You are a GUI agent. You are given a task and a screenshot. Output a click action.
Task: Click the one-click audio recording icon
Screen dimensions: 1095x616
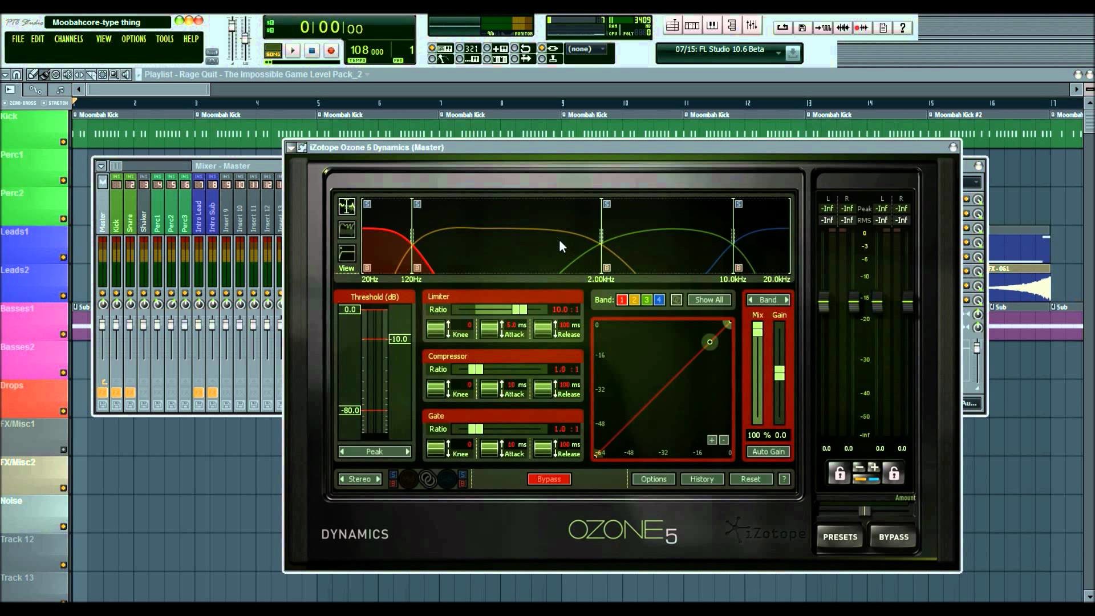click(x=862, y=27)
